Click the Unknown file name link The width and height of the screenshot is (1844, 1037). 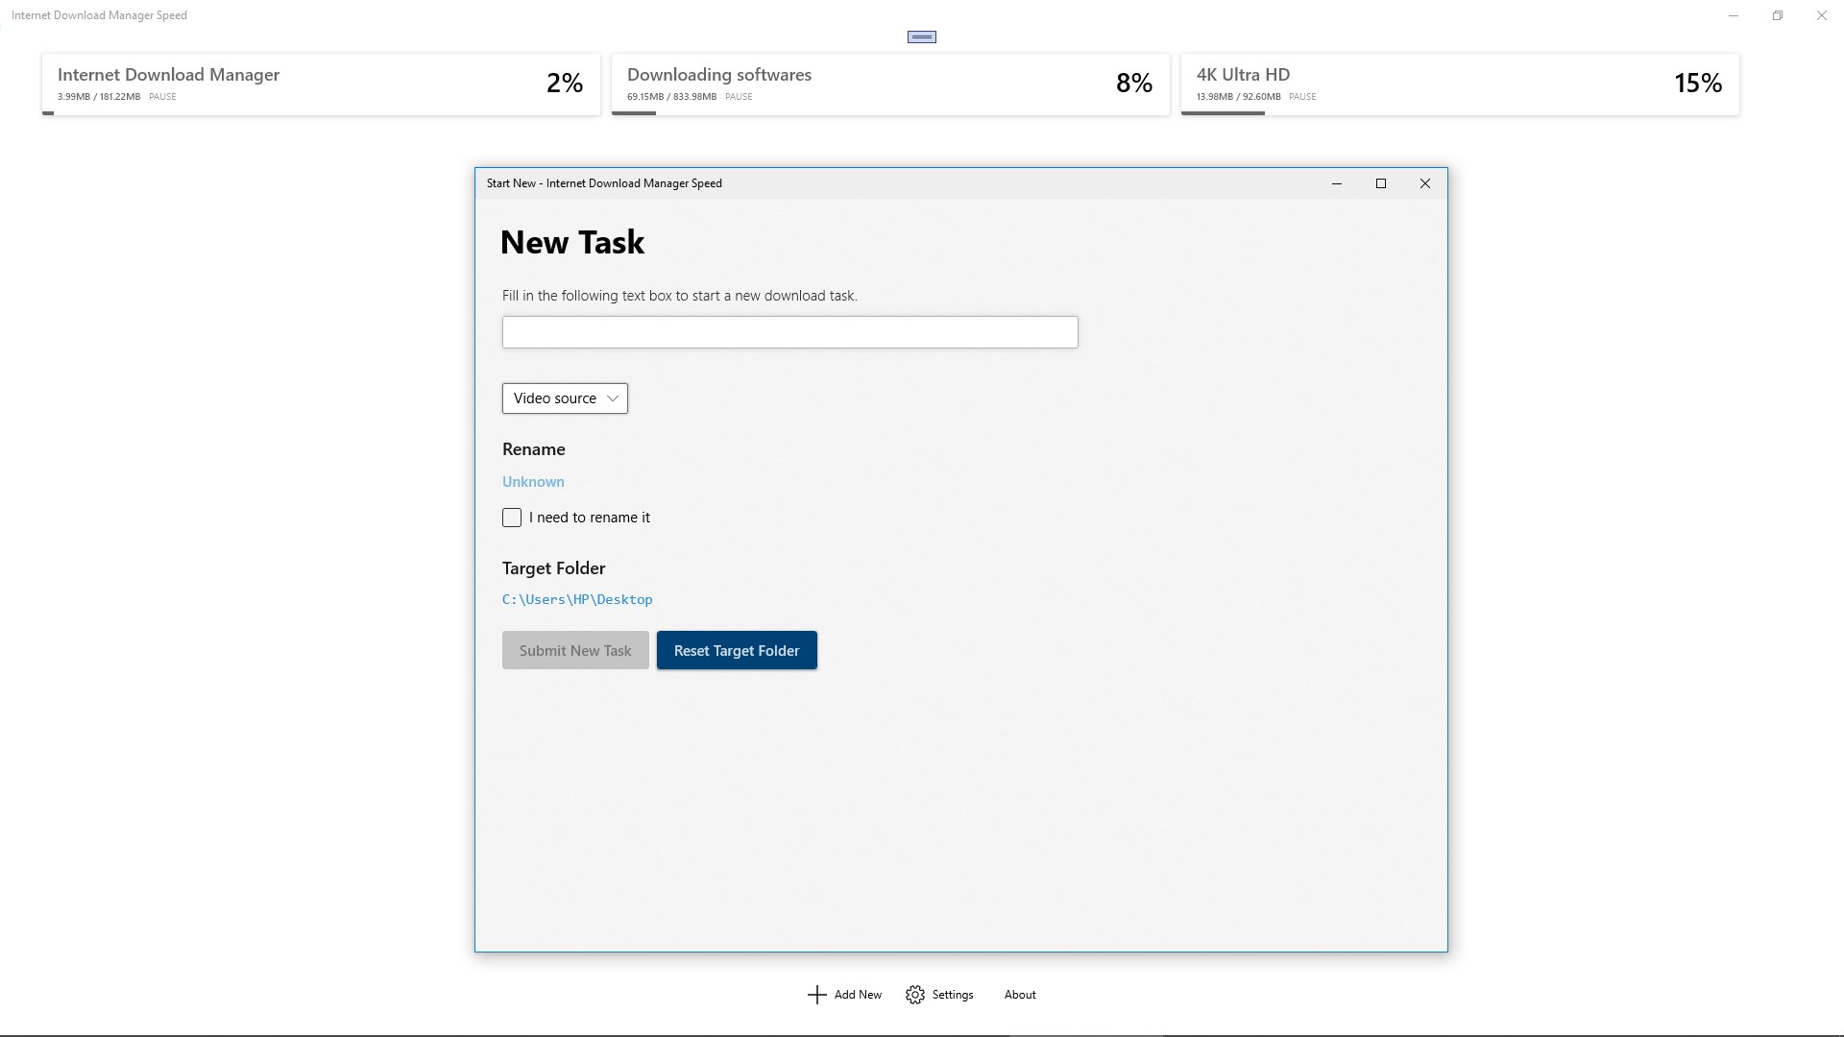point(533,482)
